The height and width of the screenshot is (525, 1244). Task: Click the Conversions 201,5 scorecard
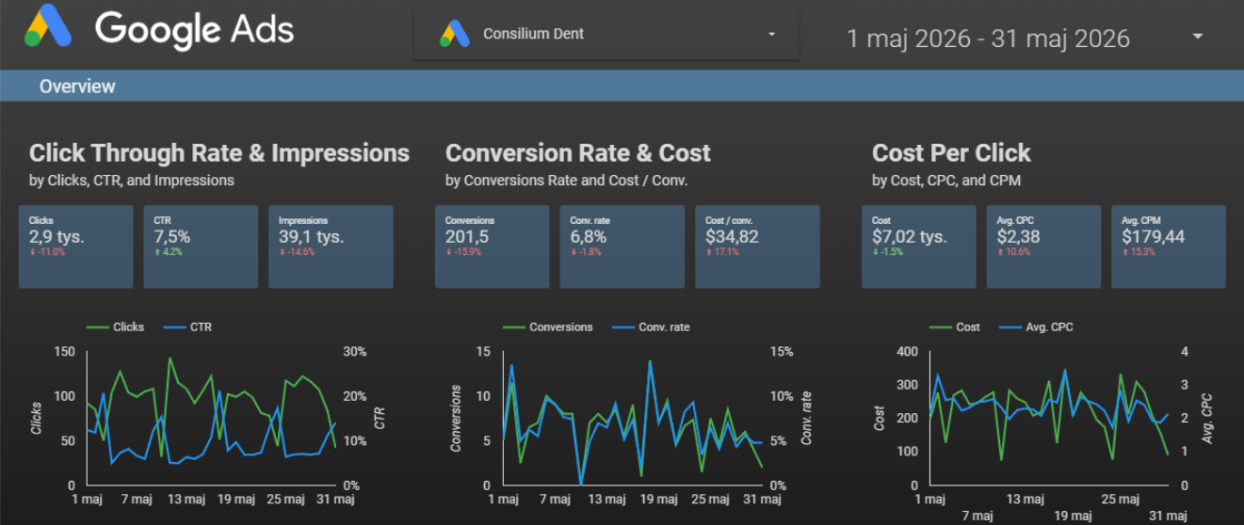tap(493, 247)
